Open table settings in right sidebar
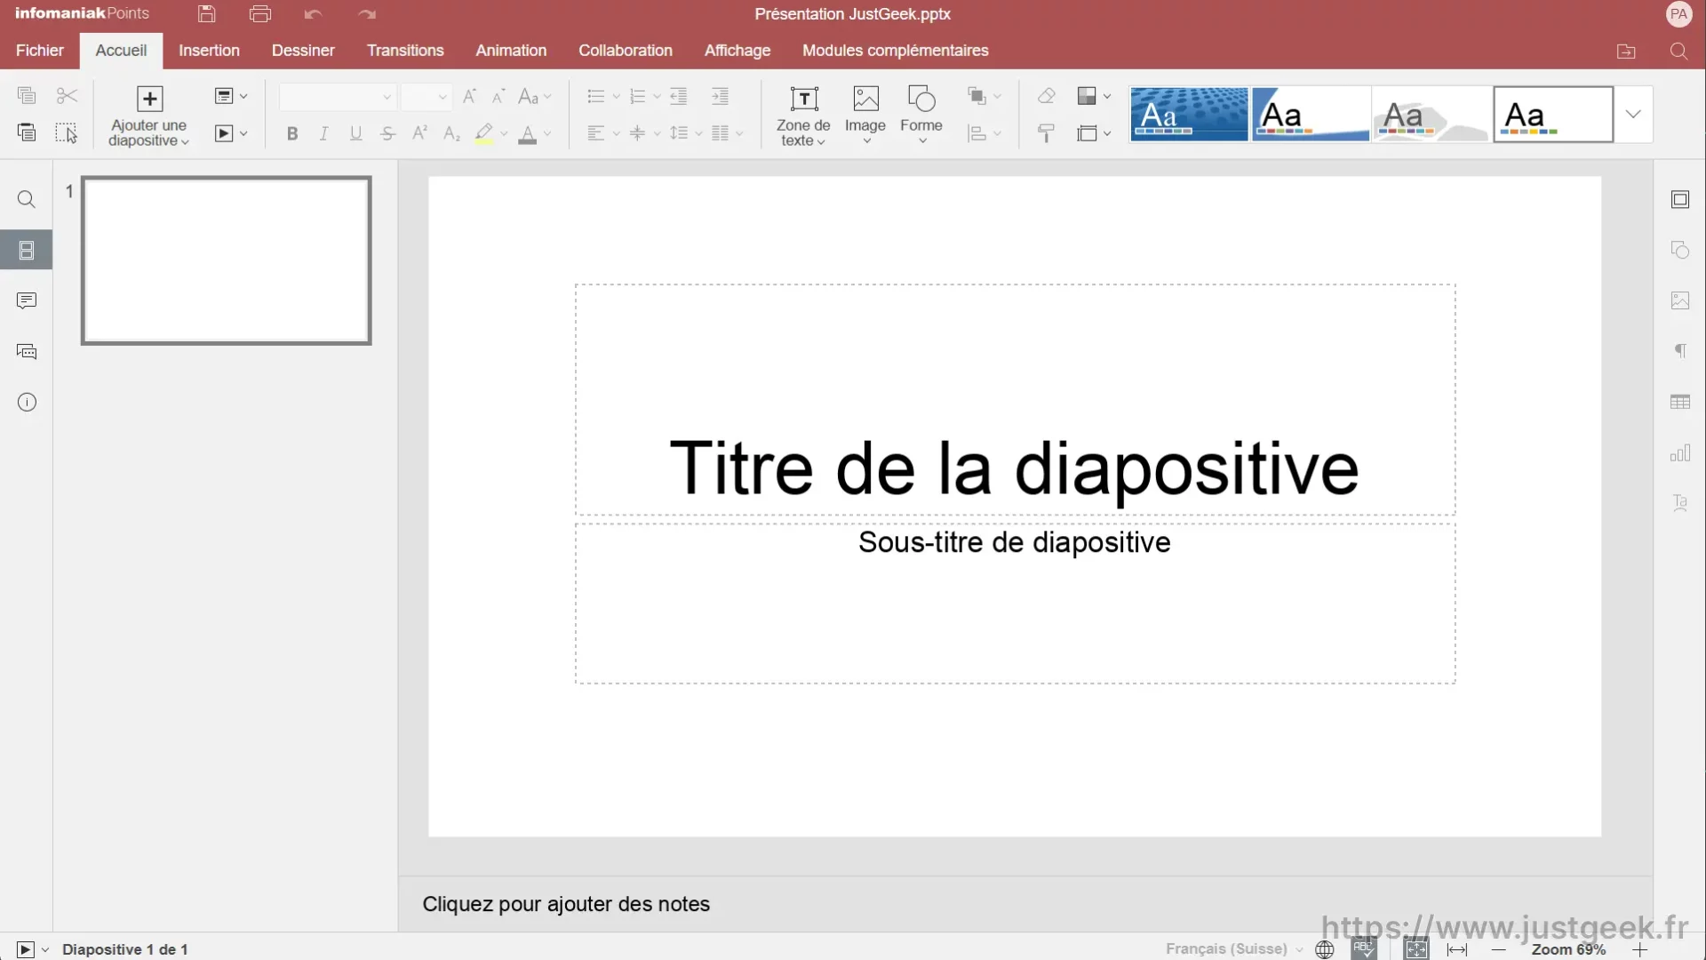Screen dimensions: 1706x960 (1680, 402)
